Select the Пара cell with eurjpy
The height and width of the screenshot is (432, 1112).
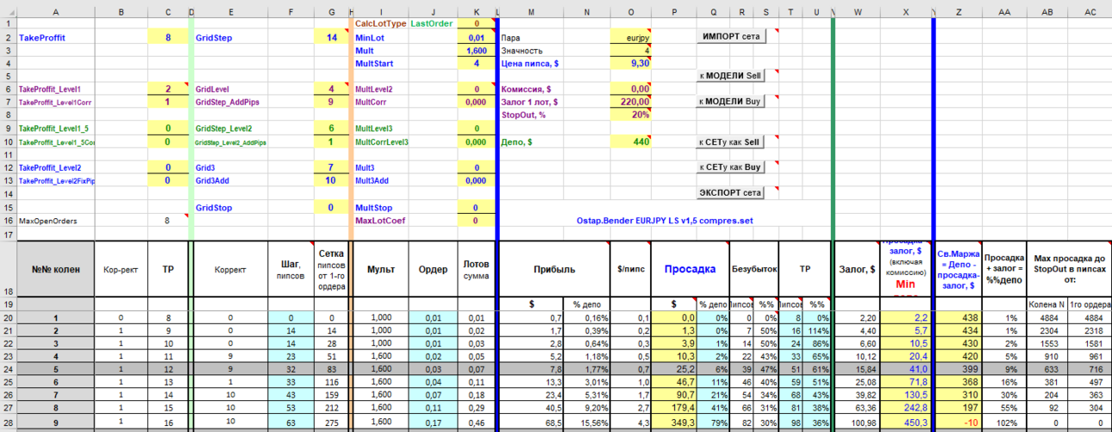[630, 38]
